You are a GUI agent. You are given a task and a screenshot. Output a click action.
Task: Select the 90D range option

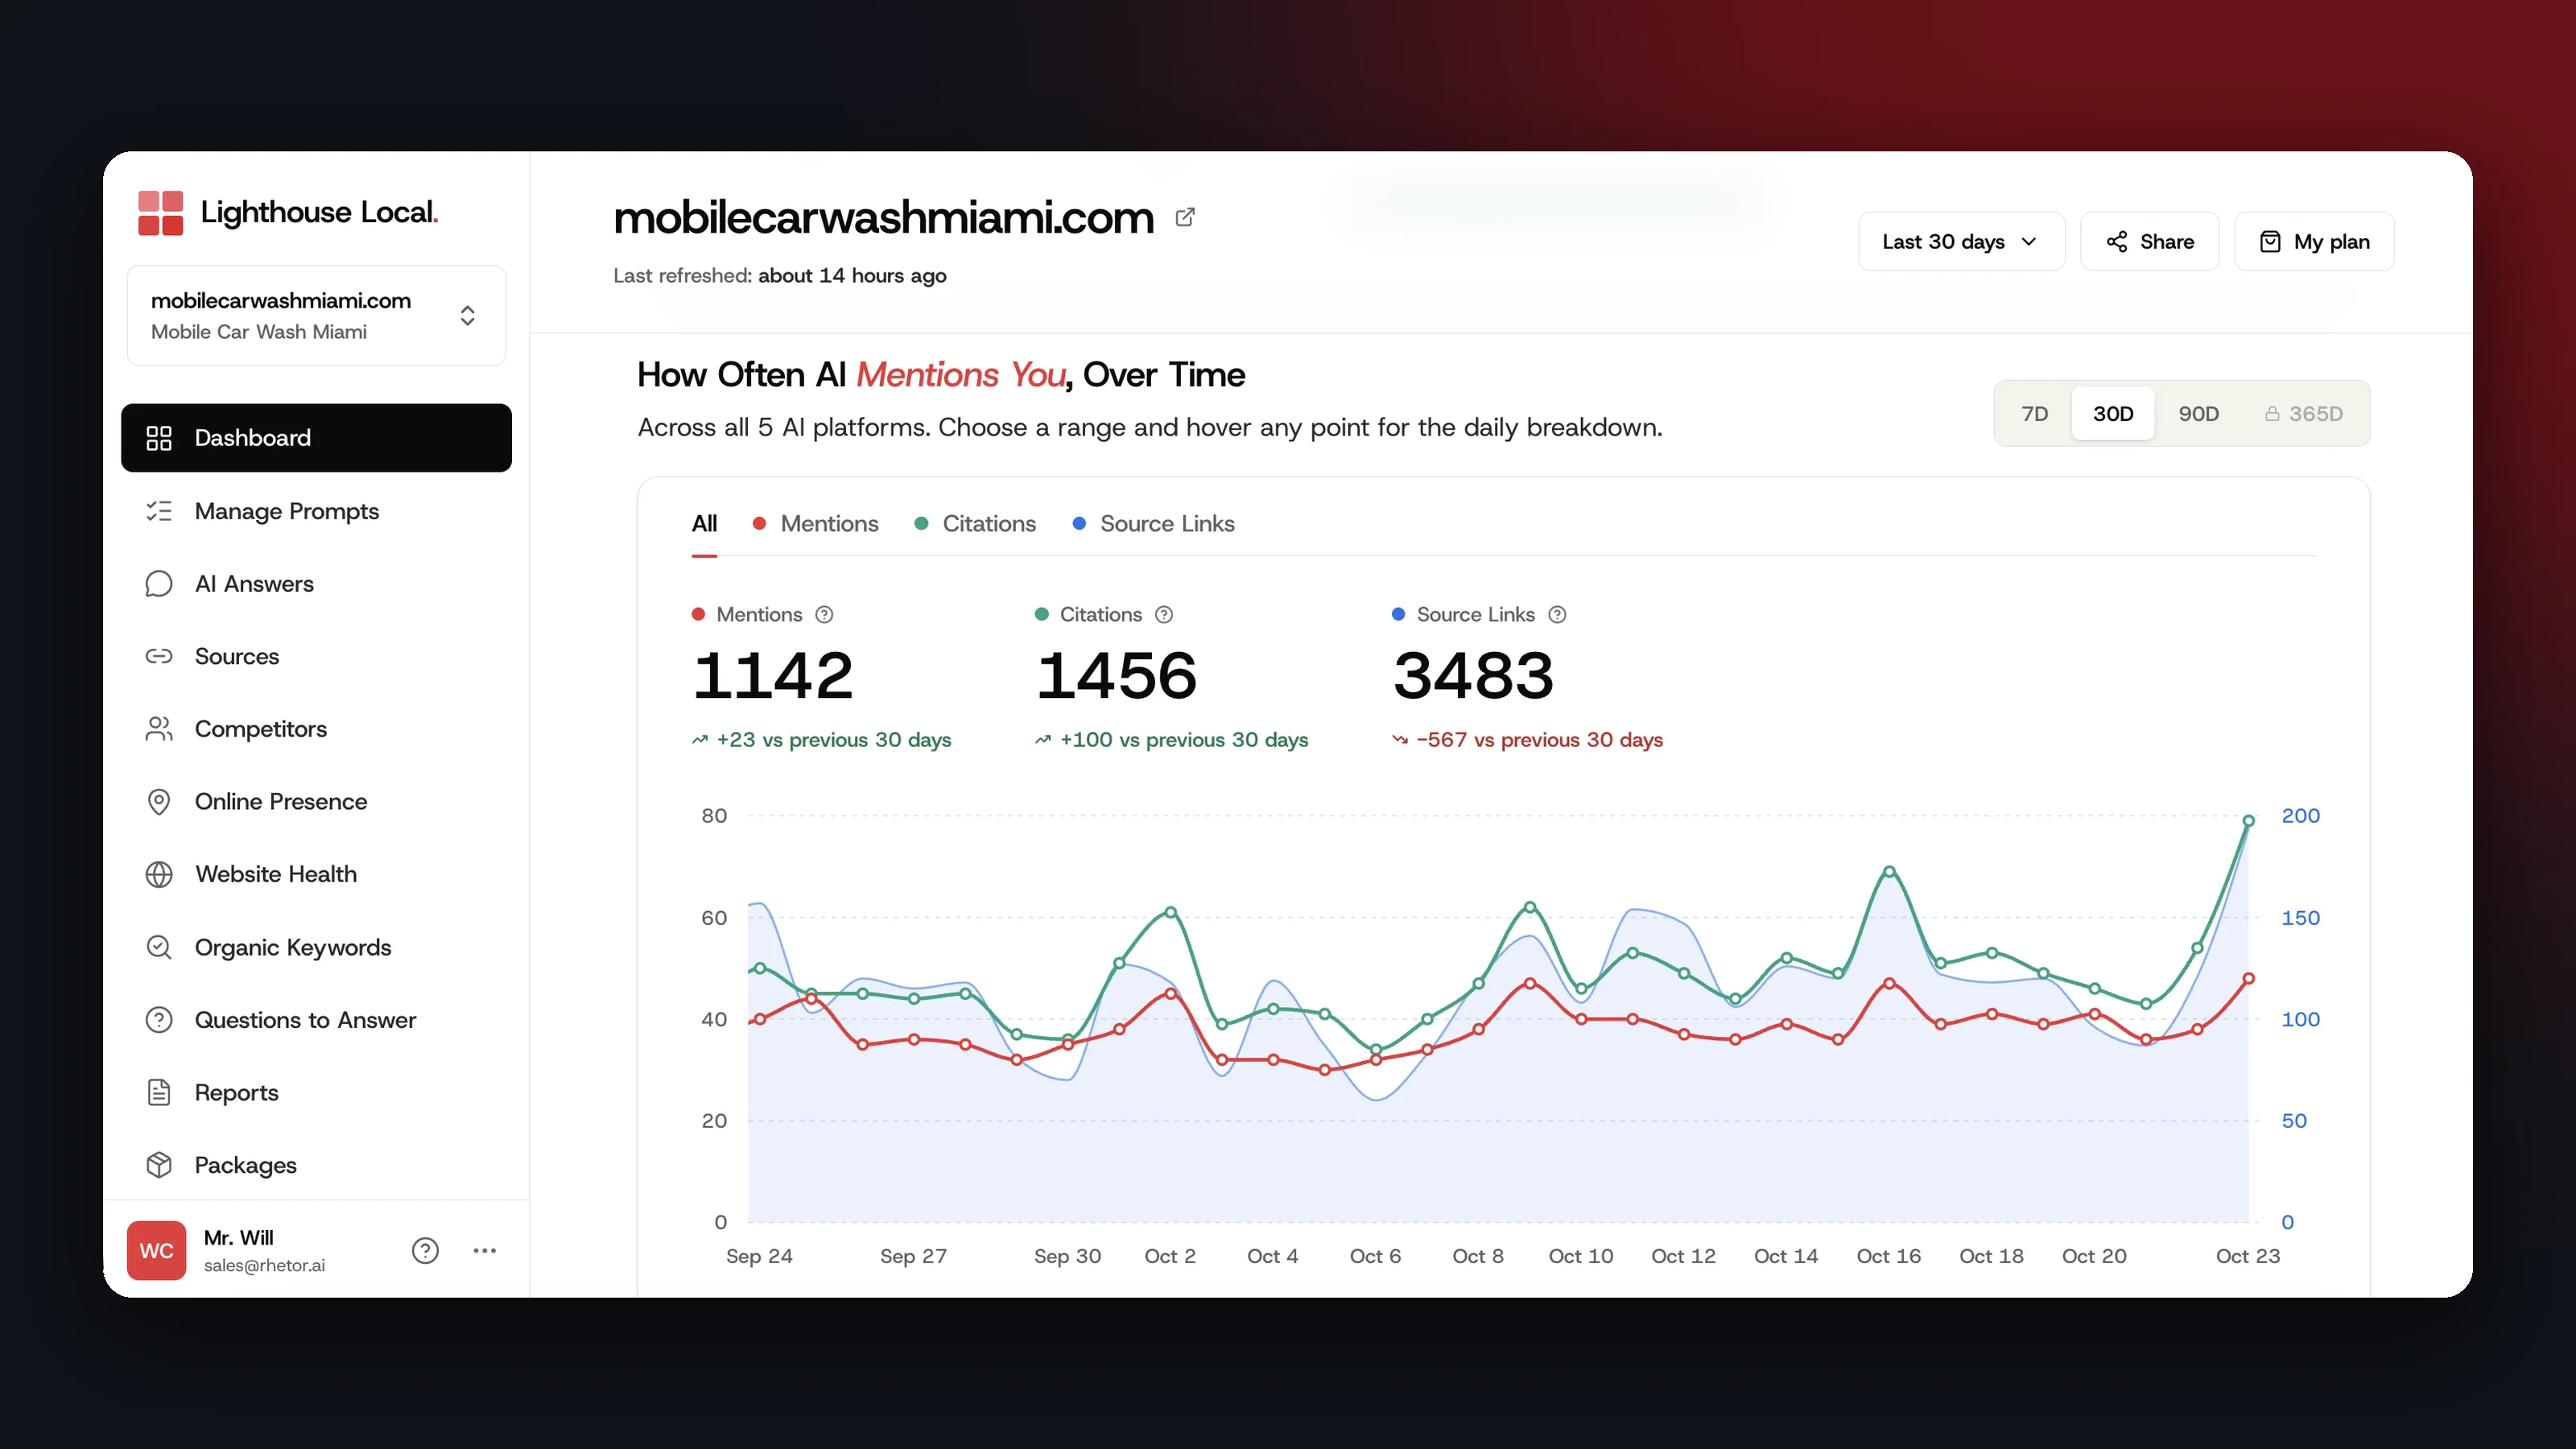pyautogui.click(x=2198, y=414)
